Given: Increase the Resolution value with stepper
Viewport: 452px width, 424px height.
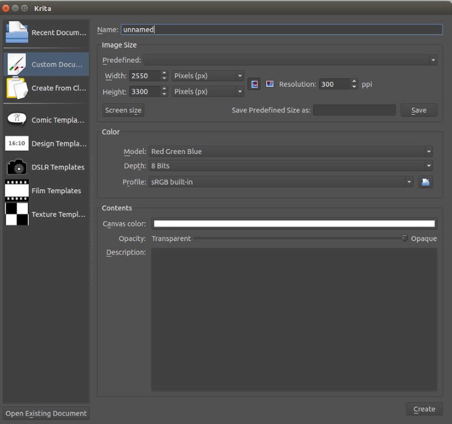Looking at the screenshot, I should [x=354, y=81].
